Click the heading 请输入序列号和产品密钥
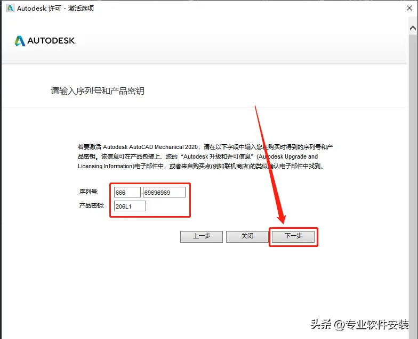 [98, 91]
